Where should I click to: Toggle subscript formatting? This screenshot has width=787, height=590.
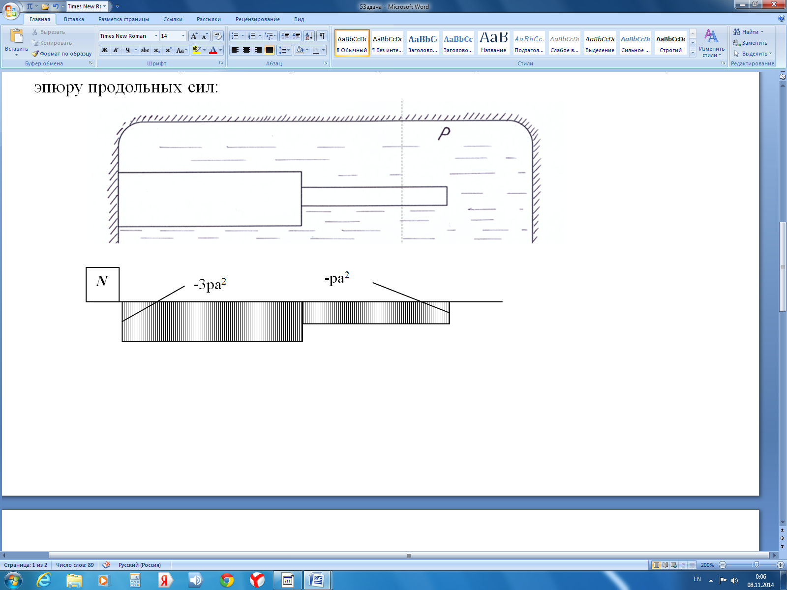coord(156,50)
